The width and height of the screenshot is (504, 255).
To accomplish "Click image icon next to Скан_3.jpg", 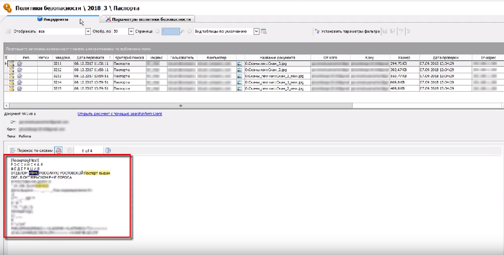I will pos(239,64).
